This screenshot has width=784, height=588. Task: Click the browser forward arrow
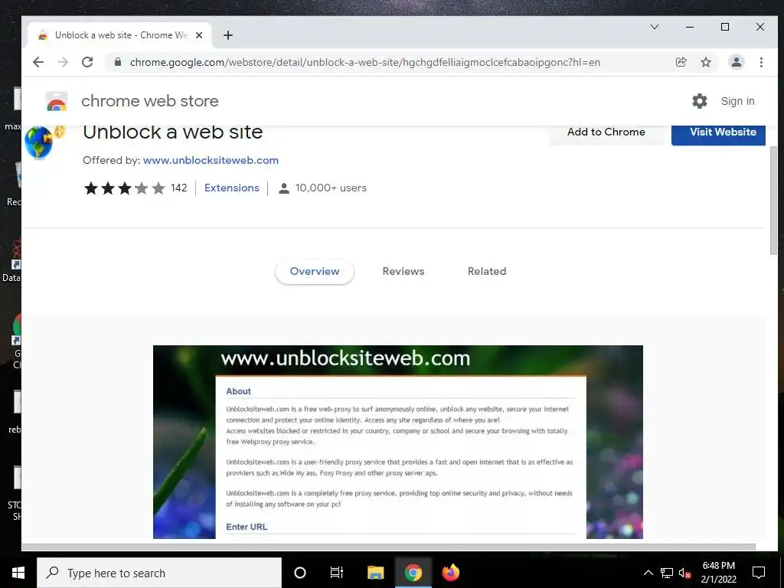coord(63,62)
